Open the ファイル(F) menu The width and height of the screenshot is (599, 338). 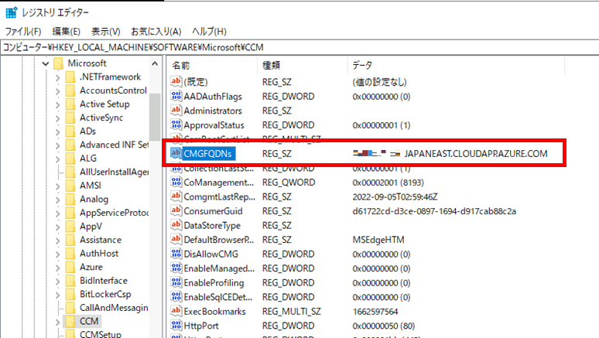click(23, 31)
